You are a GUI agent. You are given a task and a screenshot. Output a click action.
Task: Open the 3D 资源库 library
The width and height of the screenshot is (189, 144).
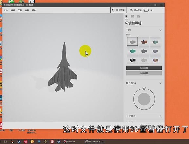(118, 10)
